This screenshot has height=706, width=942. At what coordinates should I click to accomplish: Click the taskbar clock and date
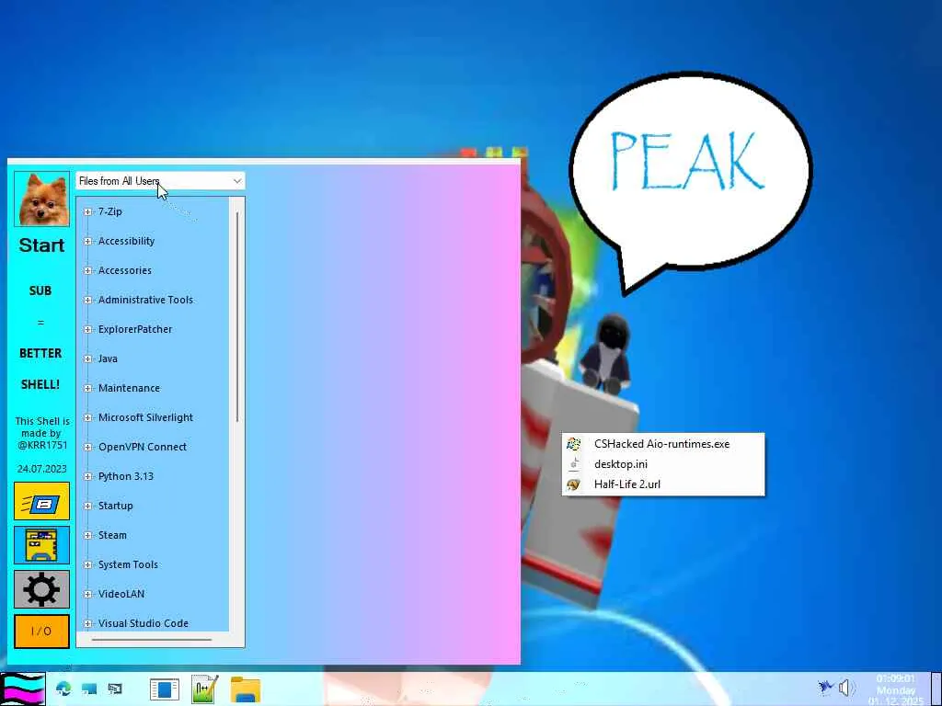tap(896, 689)
